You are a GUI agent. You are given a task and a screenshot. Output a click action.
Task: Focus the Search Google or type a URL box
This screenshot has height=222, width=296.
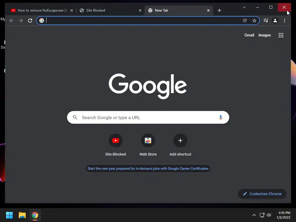click(x=148, y=117)
